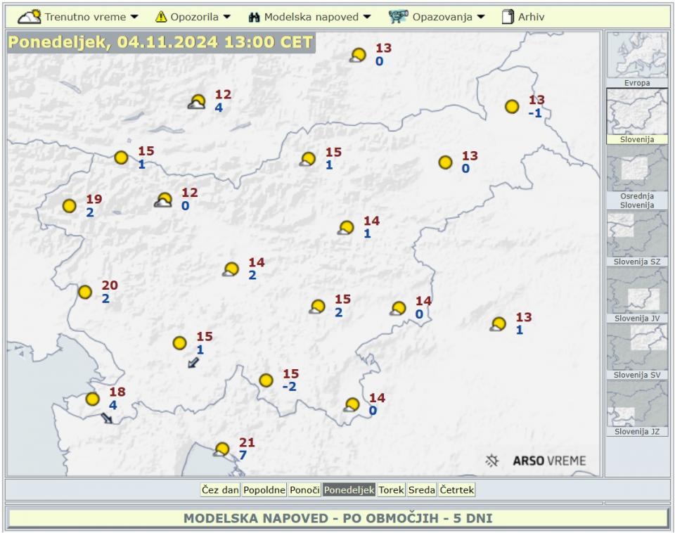Click the sun icon next to 21 / 7
675x533 pixels.
222,449
